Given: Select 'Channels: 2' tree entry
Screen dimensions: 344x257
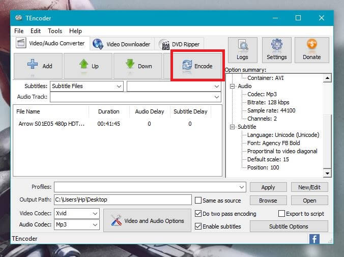Looking at the screenshot, I should tap(262, 119).
